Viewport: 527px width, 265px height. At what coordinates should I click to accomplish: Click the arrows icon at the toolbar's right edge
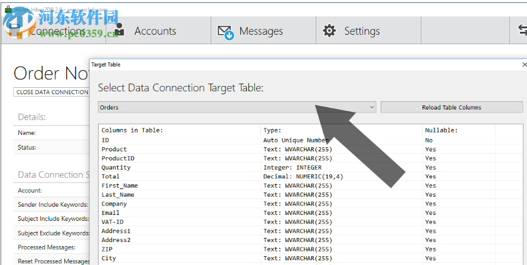click(522, 31)
